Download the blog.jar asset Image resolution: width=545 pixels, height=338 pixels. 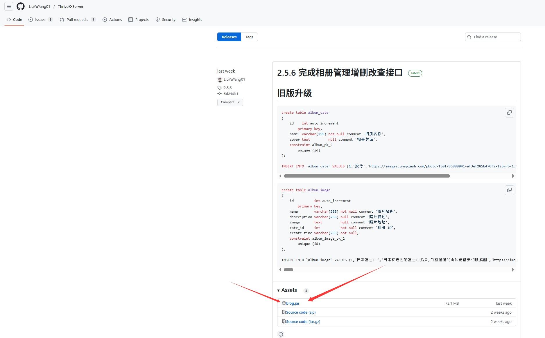[x=293, y=303]
